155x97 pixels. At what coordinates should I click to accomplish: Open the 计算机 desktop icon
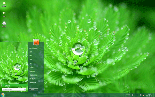click(x=4, y=4)
